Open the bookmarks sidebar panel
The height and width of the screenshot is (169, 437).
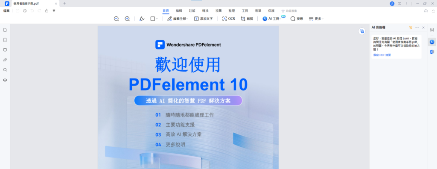[5, 40]
